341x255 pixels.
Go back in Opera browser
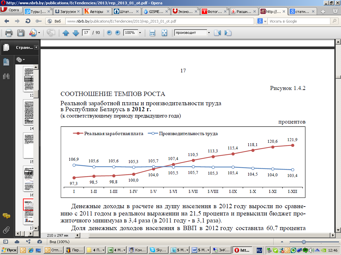tap(7, 21)
